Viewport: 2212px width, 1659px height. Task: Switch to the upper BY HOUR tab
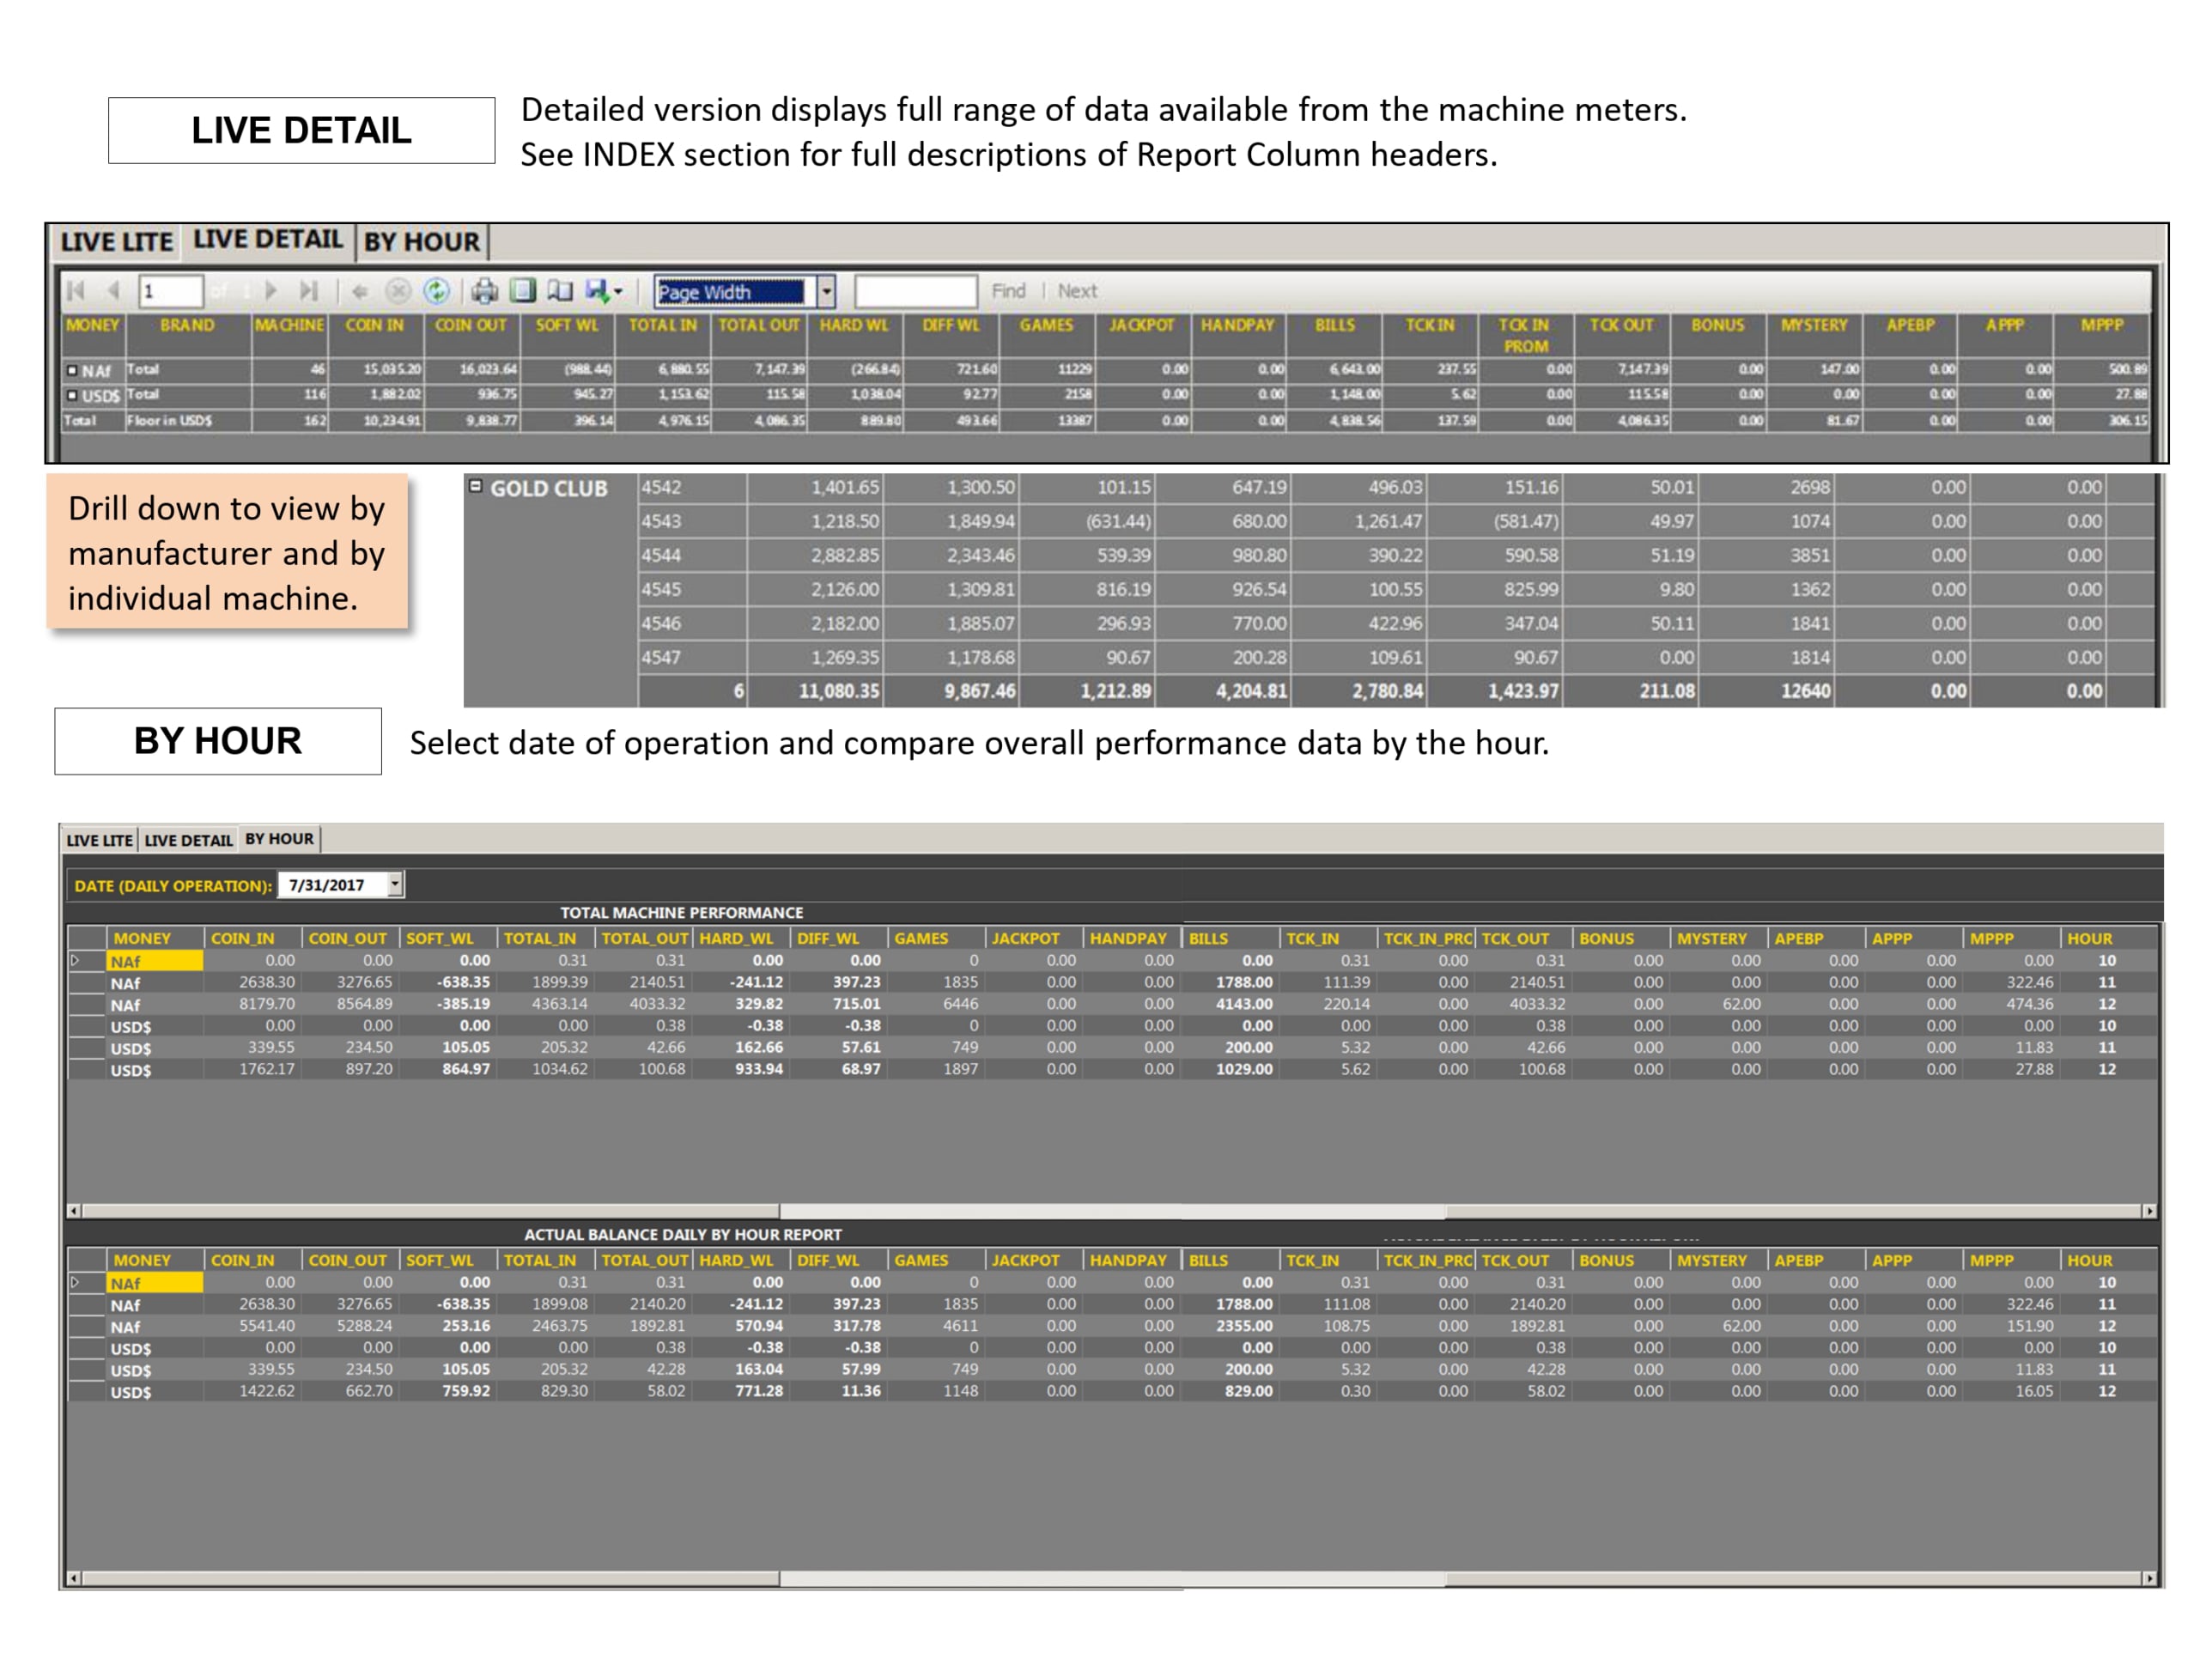click(x=422, y=241)
